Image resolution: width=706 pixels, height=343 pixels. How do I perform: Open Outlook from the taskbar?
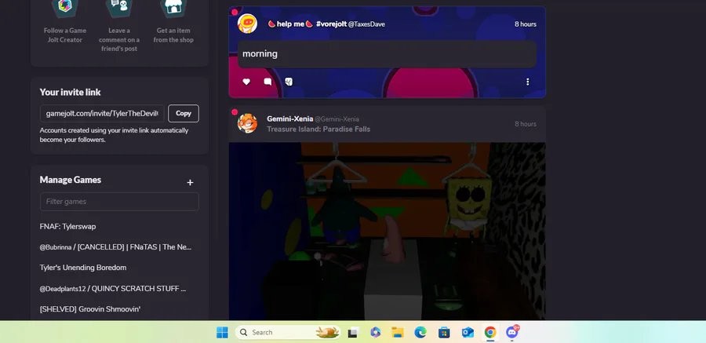[468, 333]
